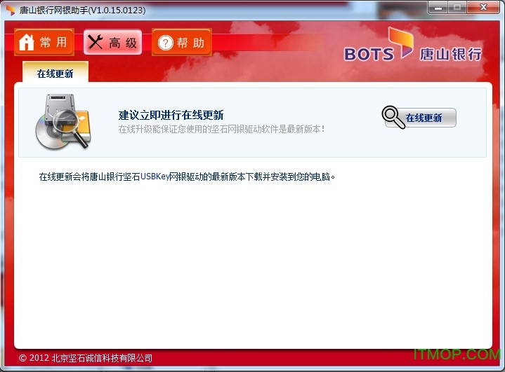
Task: Close the 唐山银行网银助手 window
Action: pos(483,8)
